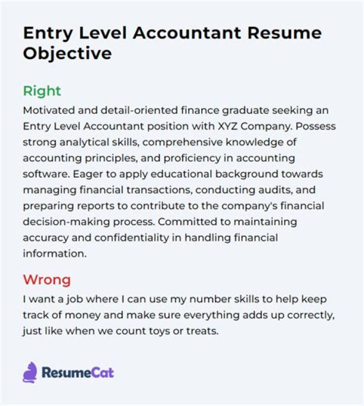
Task: Click the line starting accounting principles
Action: coord(159,158)
